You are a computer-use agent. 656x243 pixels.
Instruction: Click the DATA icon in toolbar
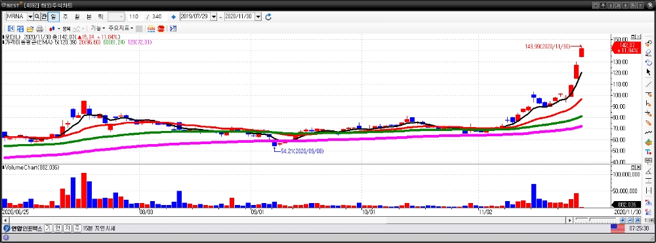coord(151,29)
